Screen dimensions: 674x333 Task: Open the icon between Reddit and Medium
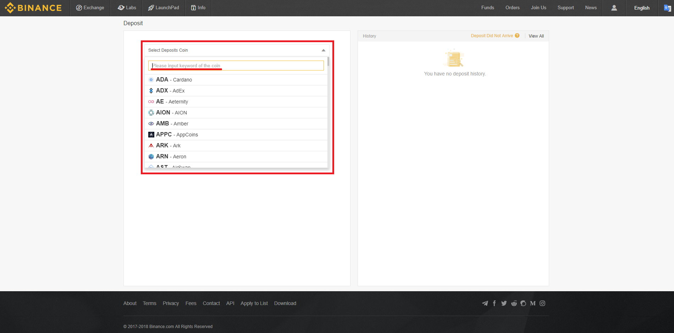pos(523,303)
